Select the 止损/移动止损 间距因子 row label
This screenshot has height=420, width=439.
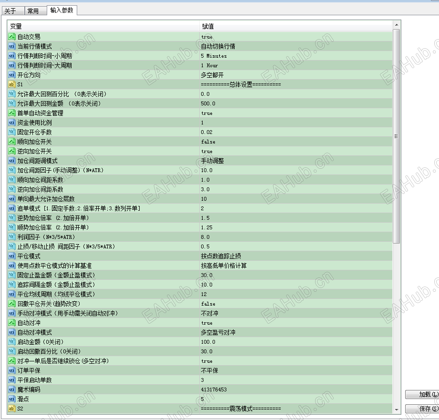(x=66, y=246)
